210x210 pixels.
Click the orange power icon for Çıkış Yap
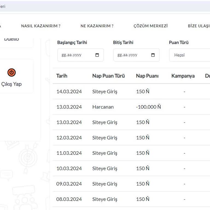click(x=11, y=72)
